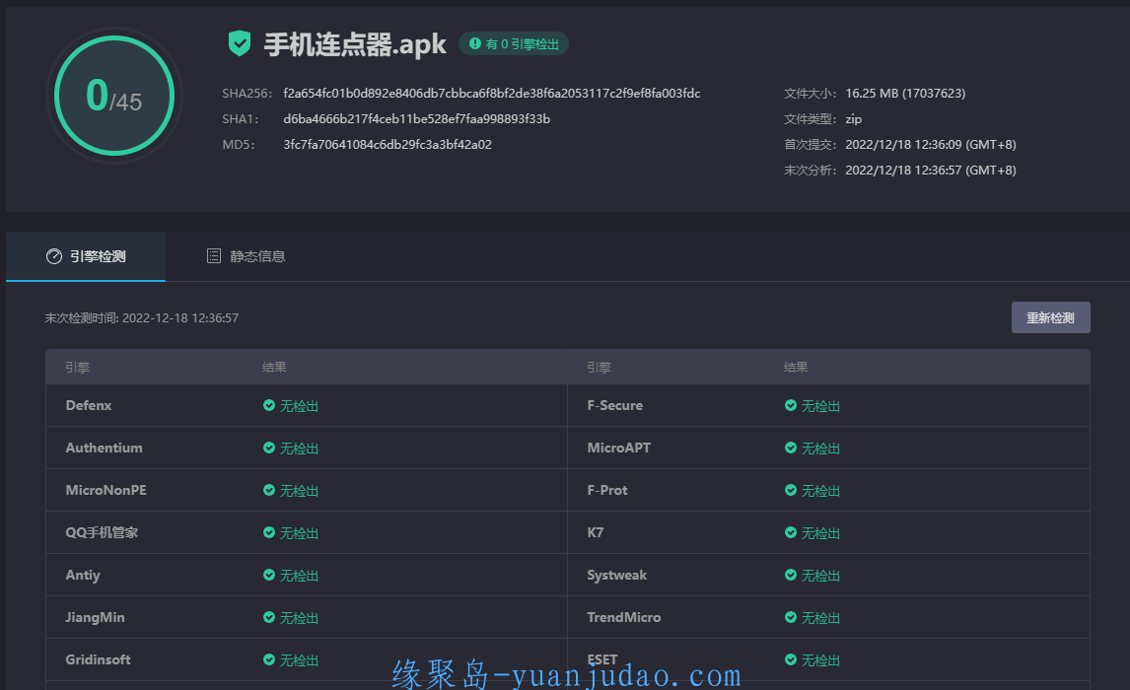Screen dimensions: 1130x690
Task: Click the Authentium engine name
Action: click(104, 448)
